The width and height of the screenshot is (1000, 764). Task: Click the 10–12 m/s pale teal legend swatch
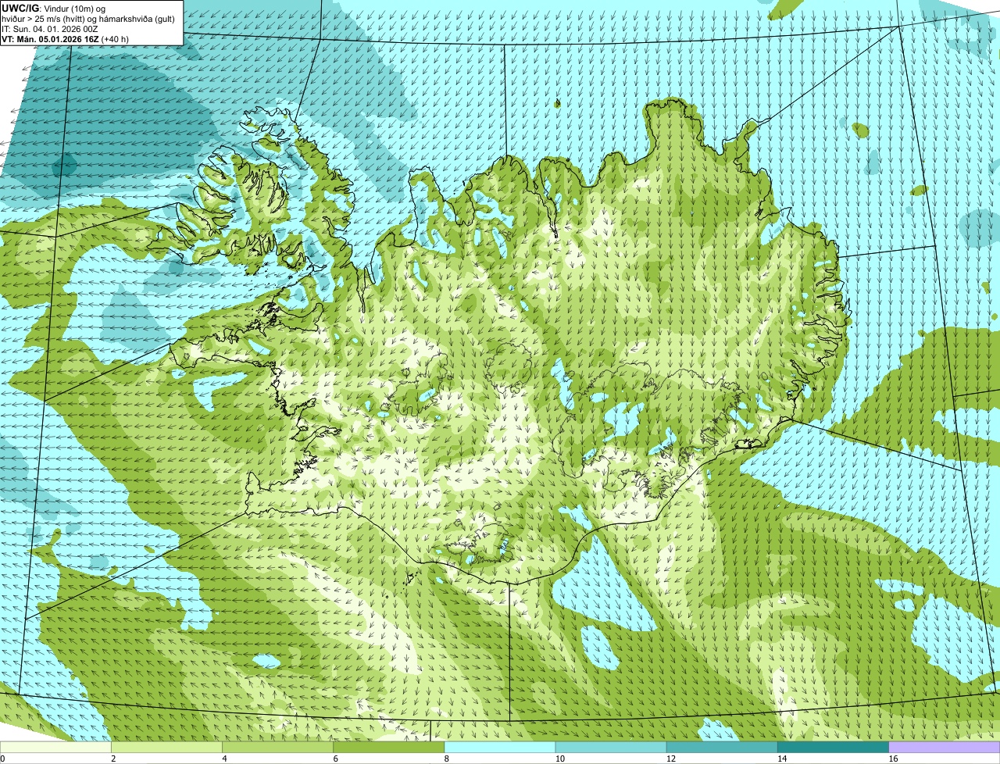pos(611,747)
